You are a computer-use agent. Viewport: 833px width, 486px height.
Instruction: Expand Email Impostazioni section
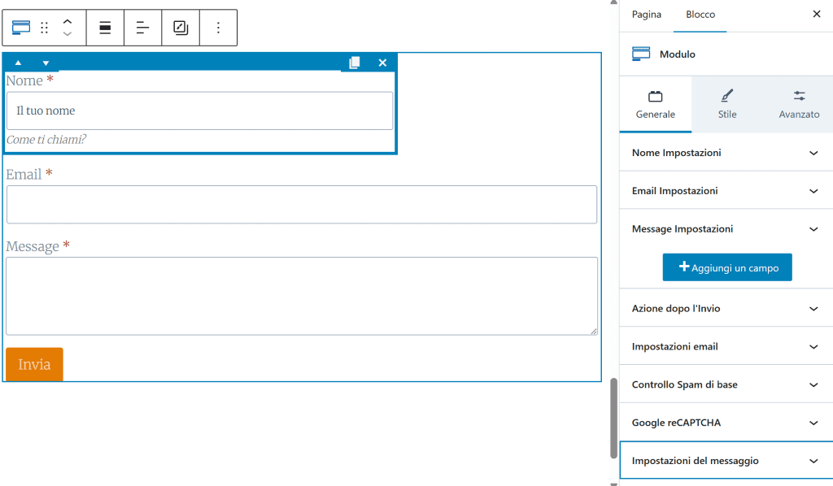click(x=726, y=191)
